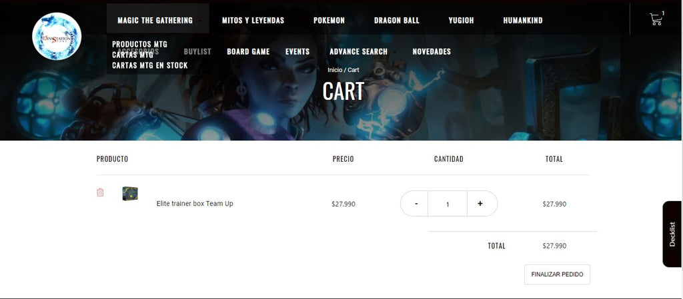The width and height of the screenshot is (683, 299).
Task: Open the Magic The Gathering menu
Action: 155,20
